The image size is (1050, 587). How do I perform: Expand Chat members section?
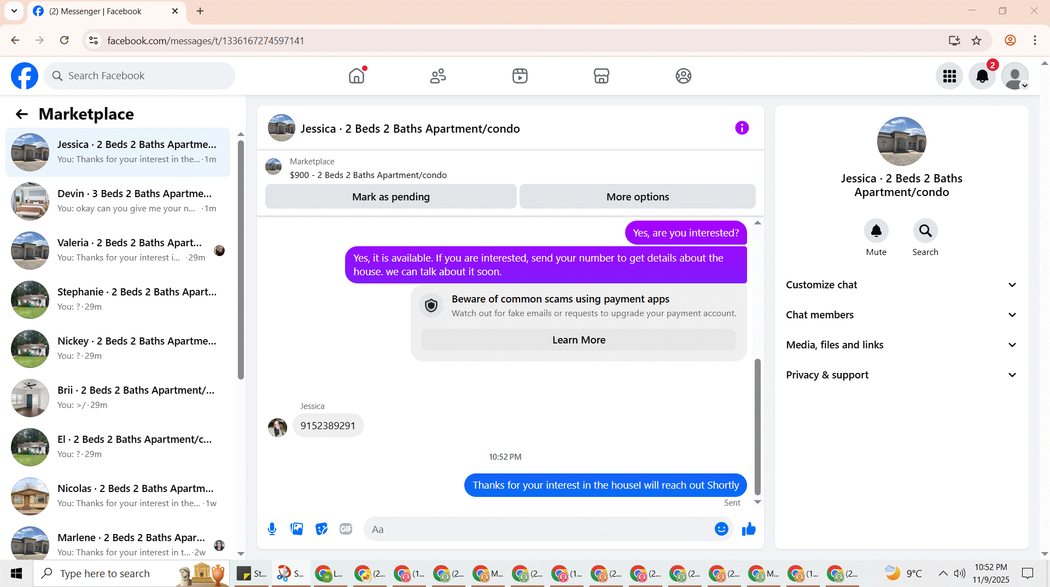[901, 315]
